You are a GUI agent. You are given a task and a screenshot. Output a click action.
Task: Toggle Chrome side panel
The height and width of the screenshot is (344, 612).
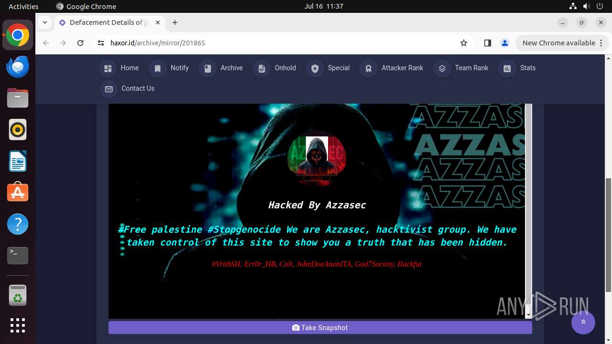click(x=487, y=43)
